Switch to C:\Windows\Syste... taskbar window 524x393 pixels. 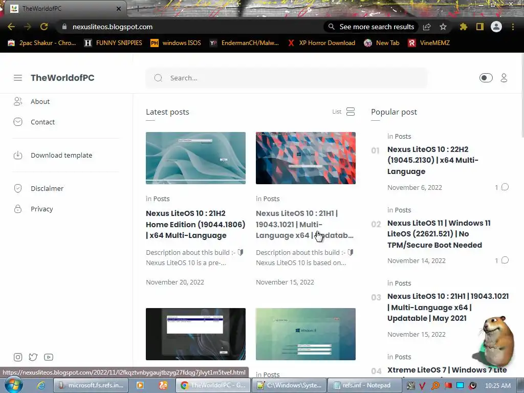pos(289,385)
